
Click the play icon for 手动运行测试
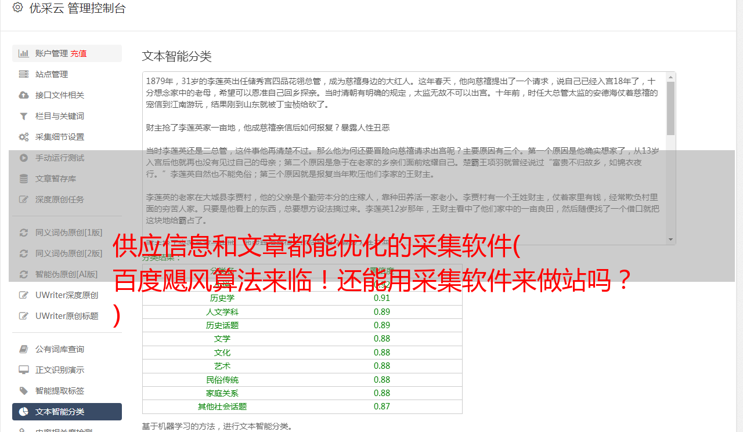[x=24, y=158]
